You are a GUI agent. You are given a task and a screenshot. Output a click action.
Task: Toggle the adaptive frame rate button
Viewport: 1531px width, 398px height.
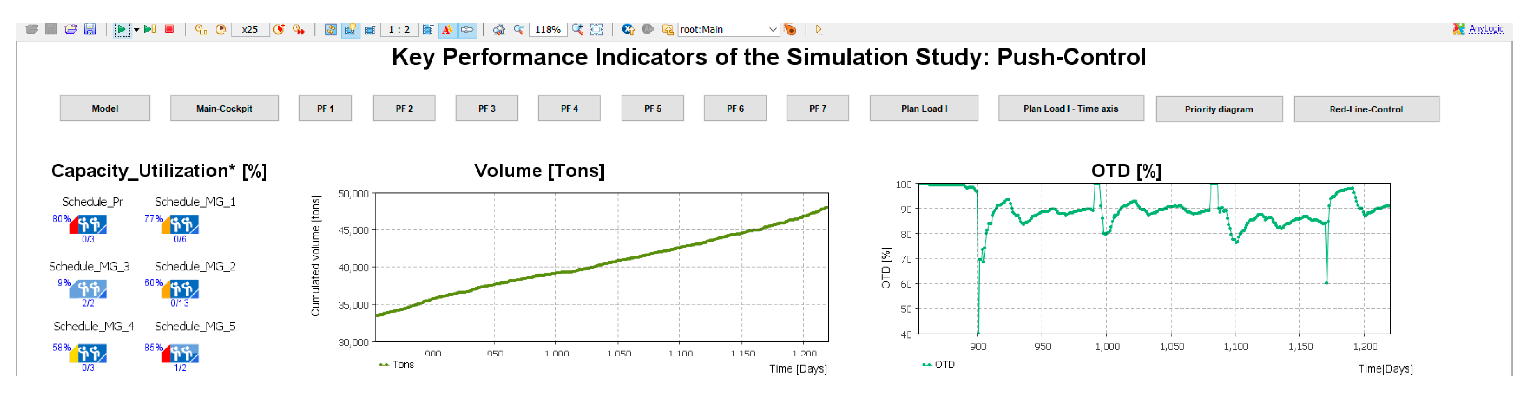pyautogui.click(x=331, y=29)
